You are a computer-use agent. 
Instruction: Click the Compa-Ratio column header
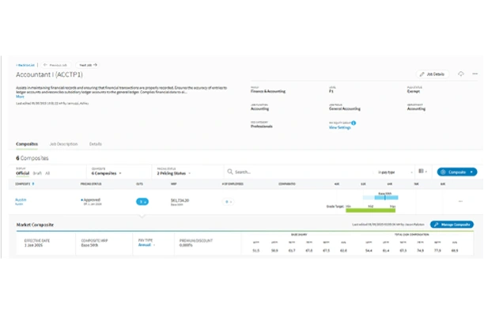pos(287,184)
